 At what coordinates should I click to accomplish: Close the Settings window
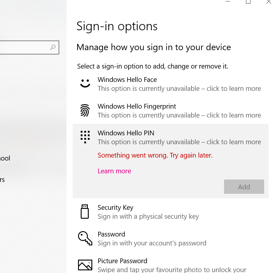tap(269, 1)
